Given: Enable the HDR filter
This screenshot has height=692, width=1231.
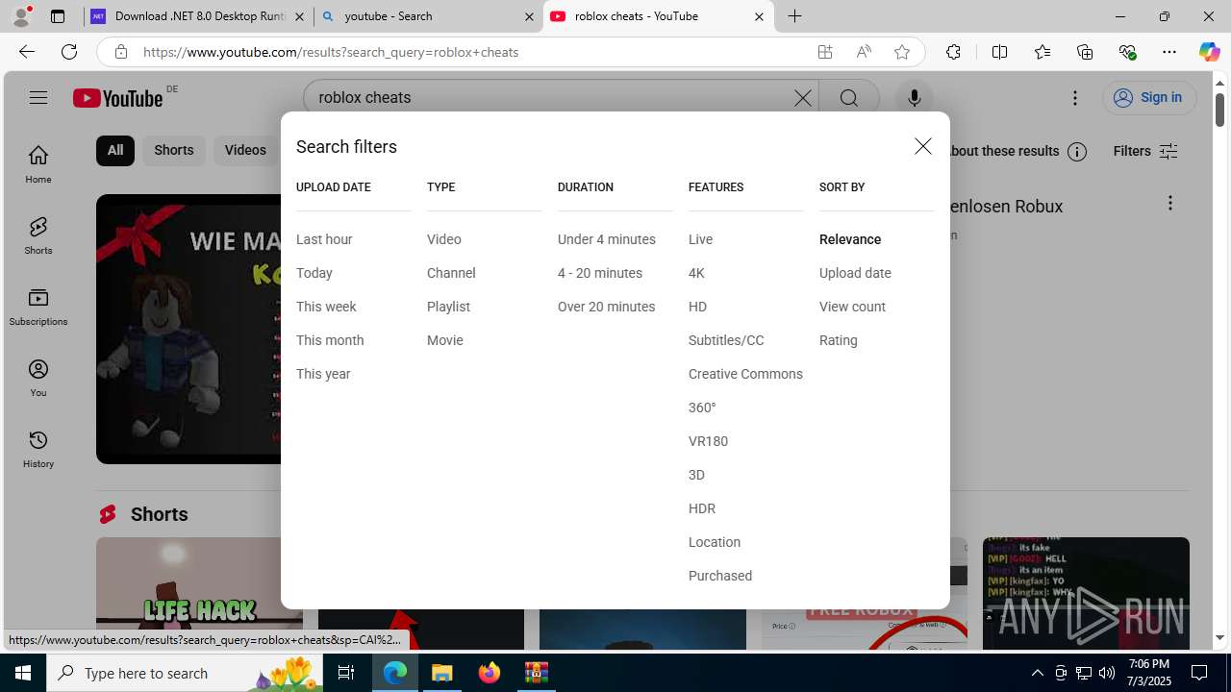Looking at the screenshot, I should 702,508.
